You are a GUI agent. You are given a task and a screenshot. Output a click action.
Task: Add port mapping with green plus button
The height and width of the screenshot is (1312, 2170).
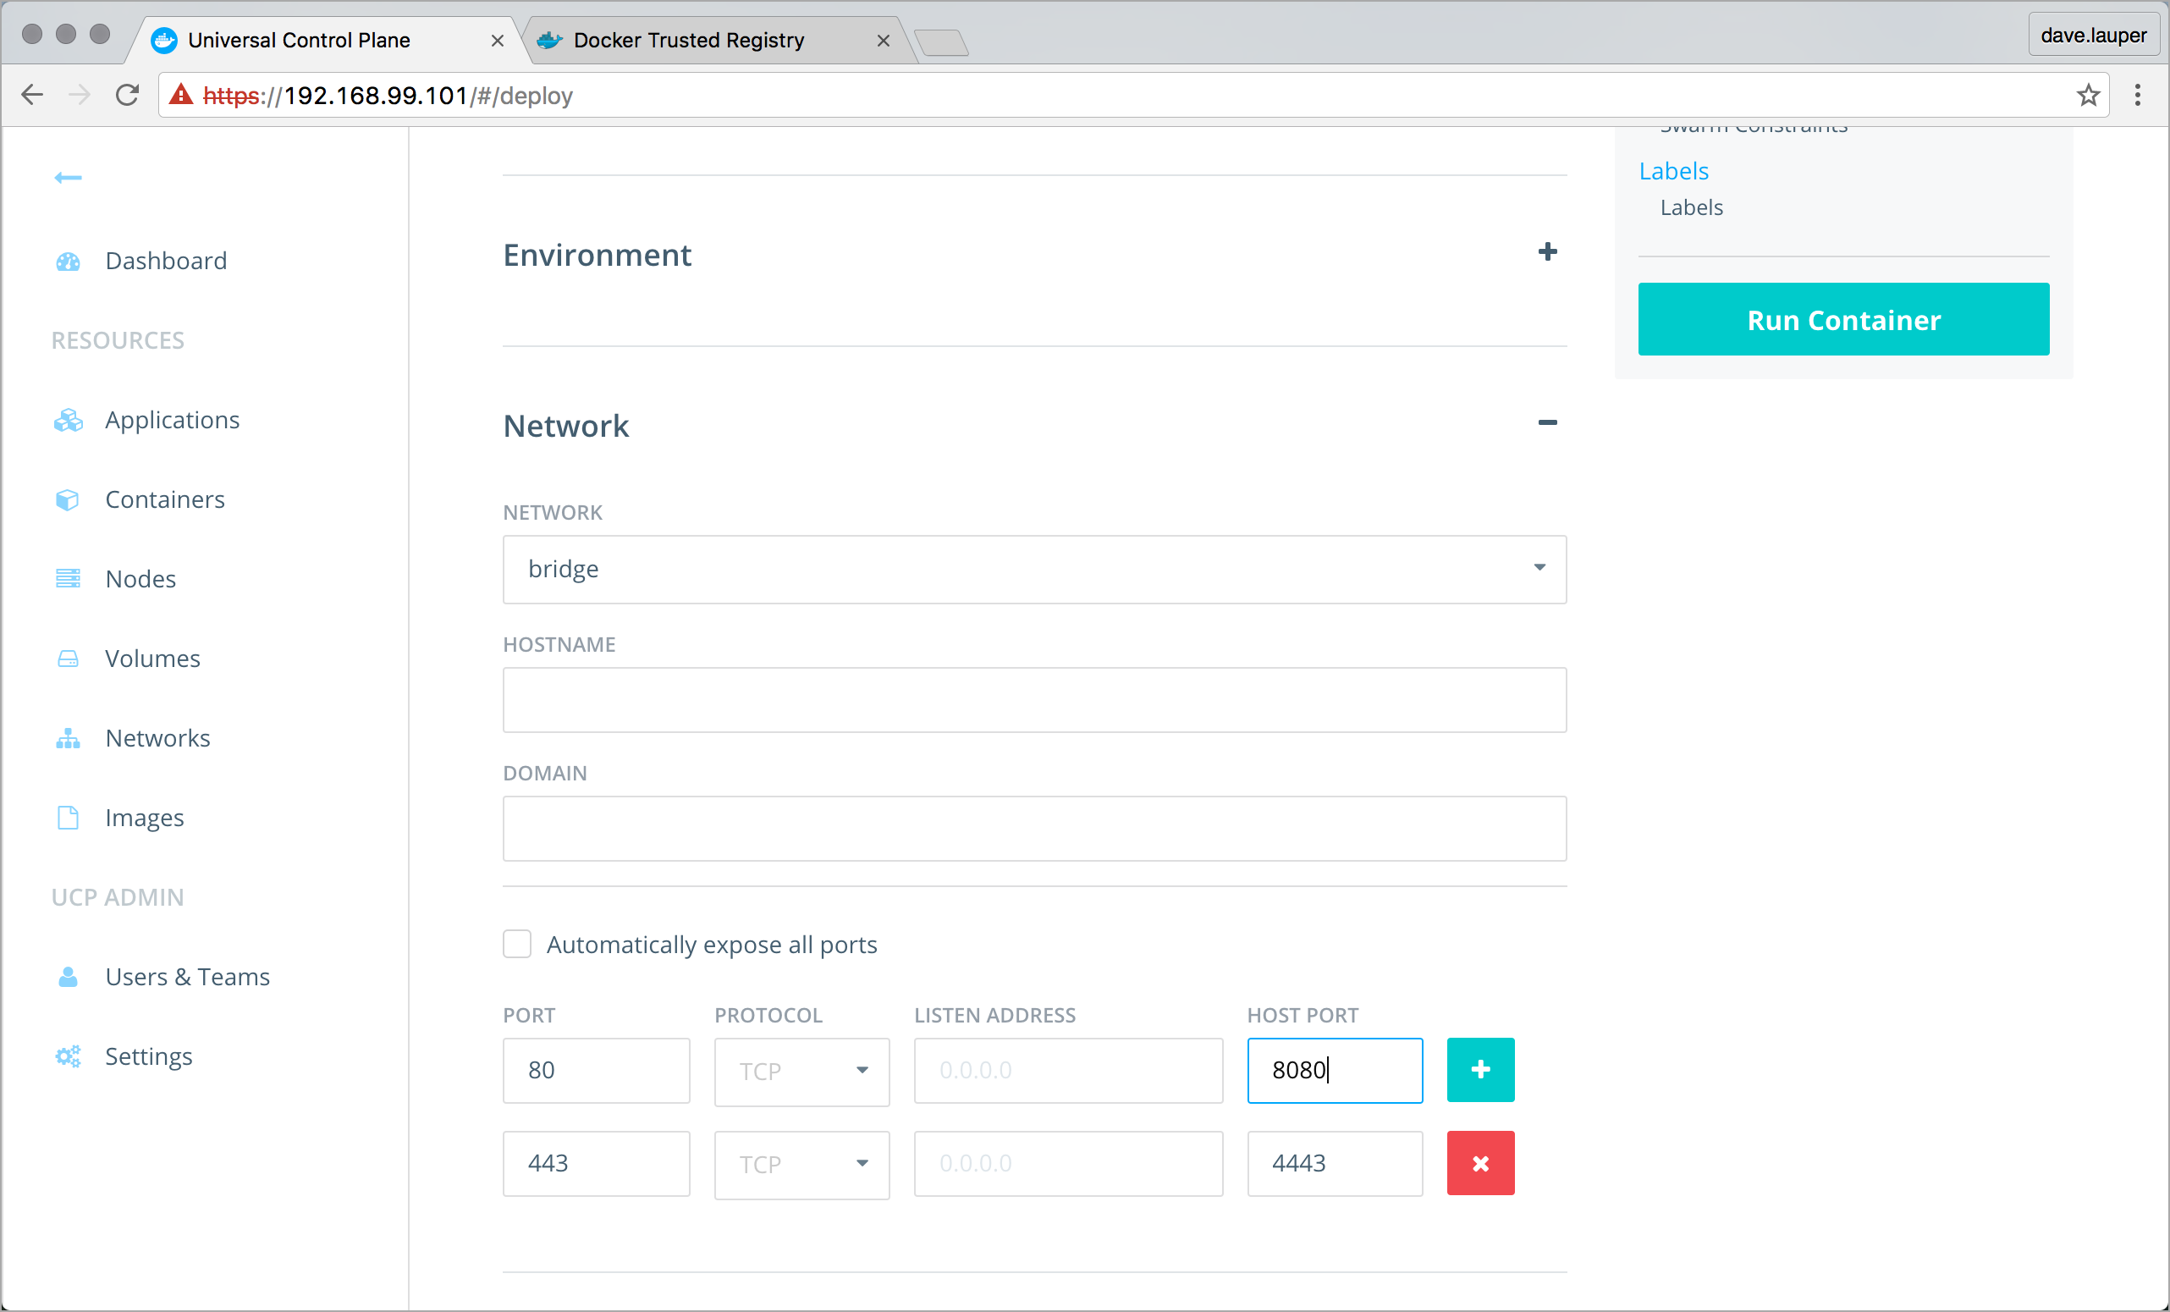(1479, 1070)
